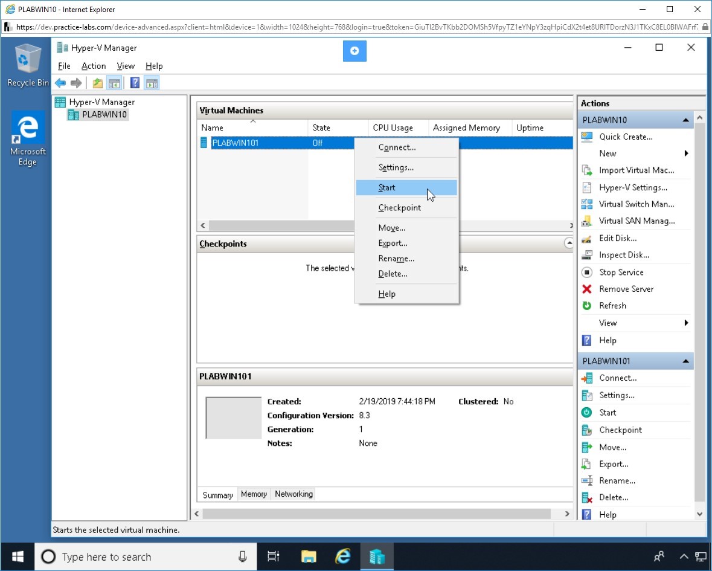Click the Import Virtual Machine icon

click(586, 170)
